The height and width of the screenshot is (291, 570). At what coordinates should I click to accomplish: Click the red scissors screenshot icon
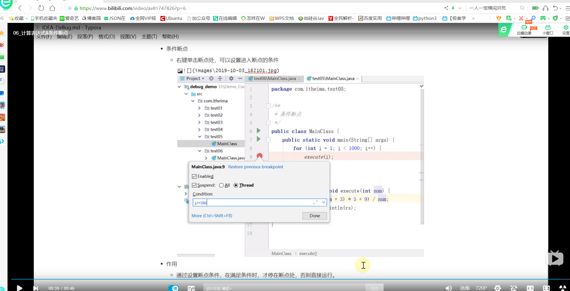(521, 18)
